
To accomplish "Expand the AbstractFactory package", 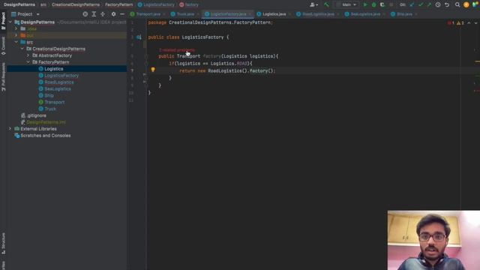I will point(28,55).
